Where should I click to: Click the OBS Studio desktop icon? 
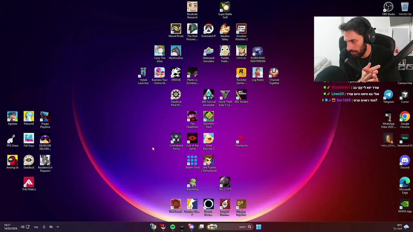pos(388,9)
